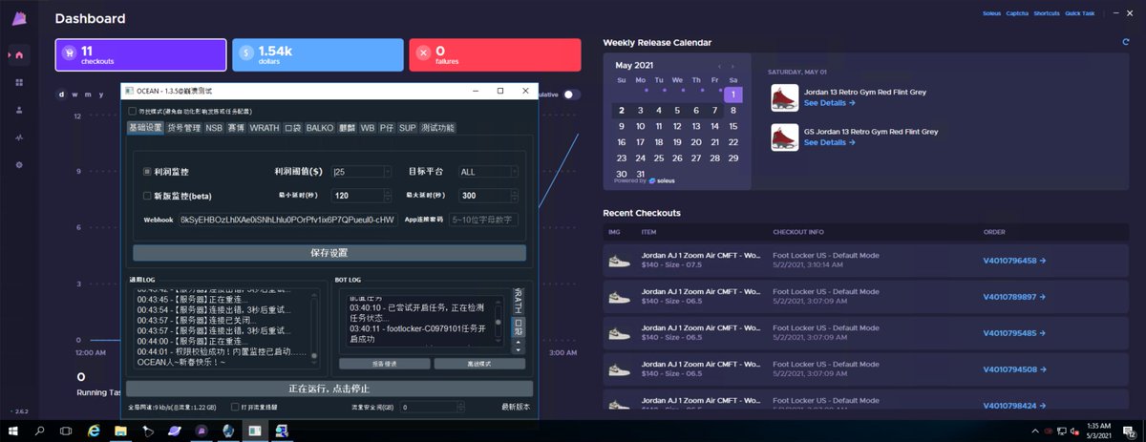This screenshot has height=442, width=1146.
Task: Open File Explorer from taskbar
Action: [x=121, y=431]
